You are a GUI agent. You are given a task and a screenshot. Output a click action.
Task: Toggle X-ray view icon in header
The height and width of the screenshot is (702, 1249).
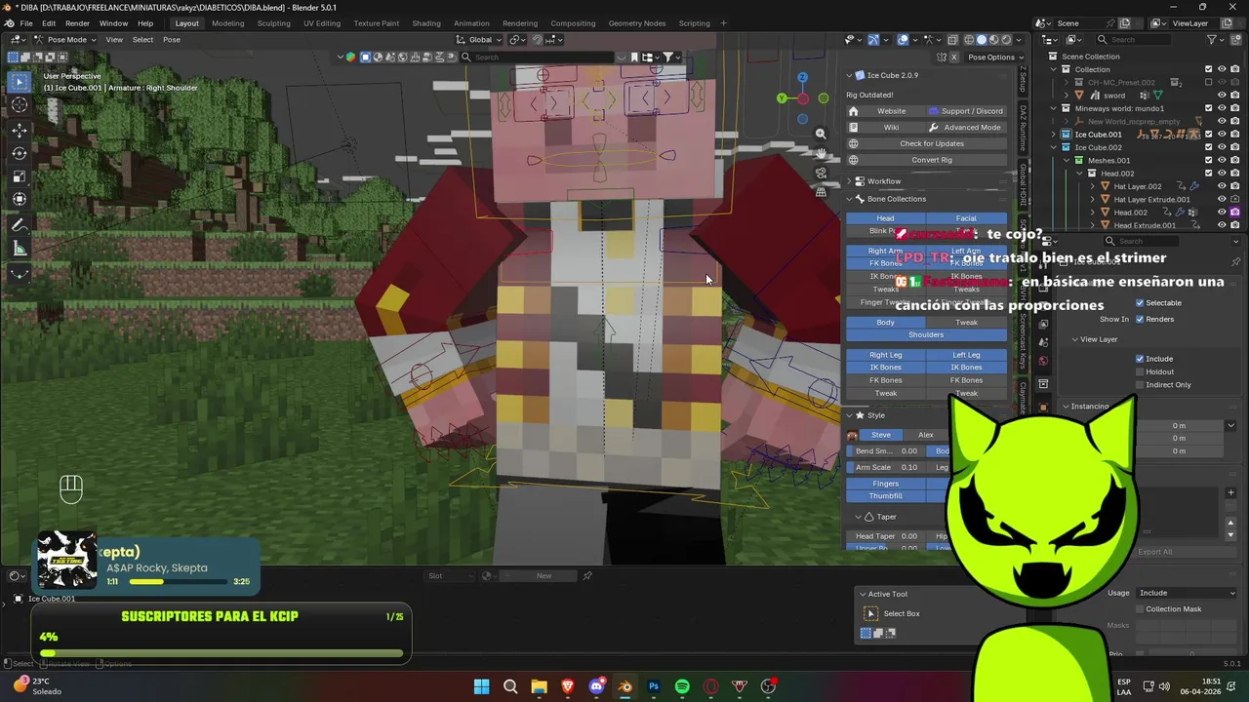pos(952,40)
